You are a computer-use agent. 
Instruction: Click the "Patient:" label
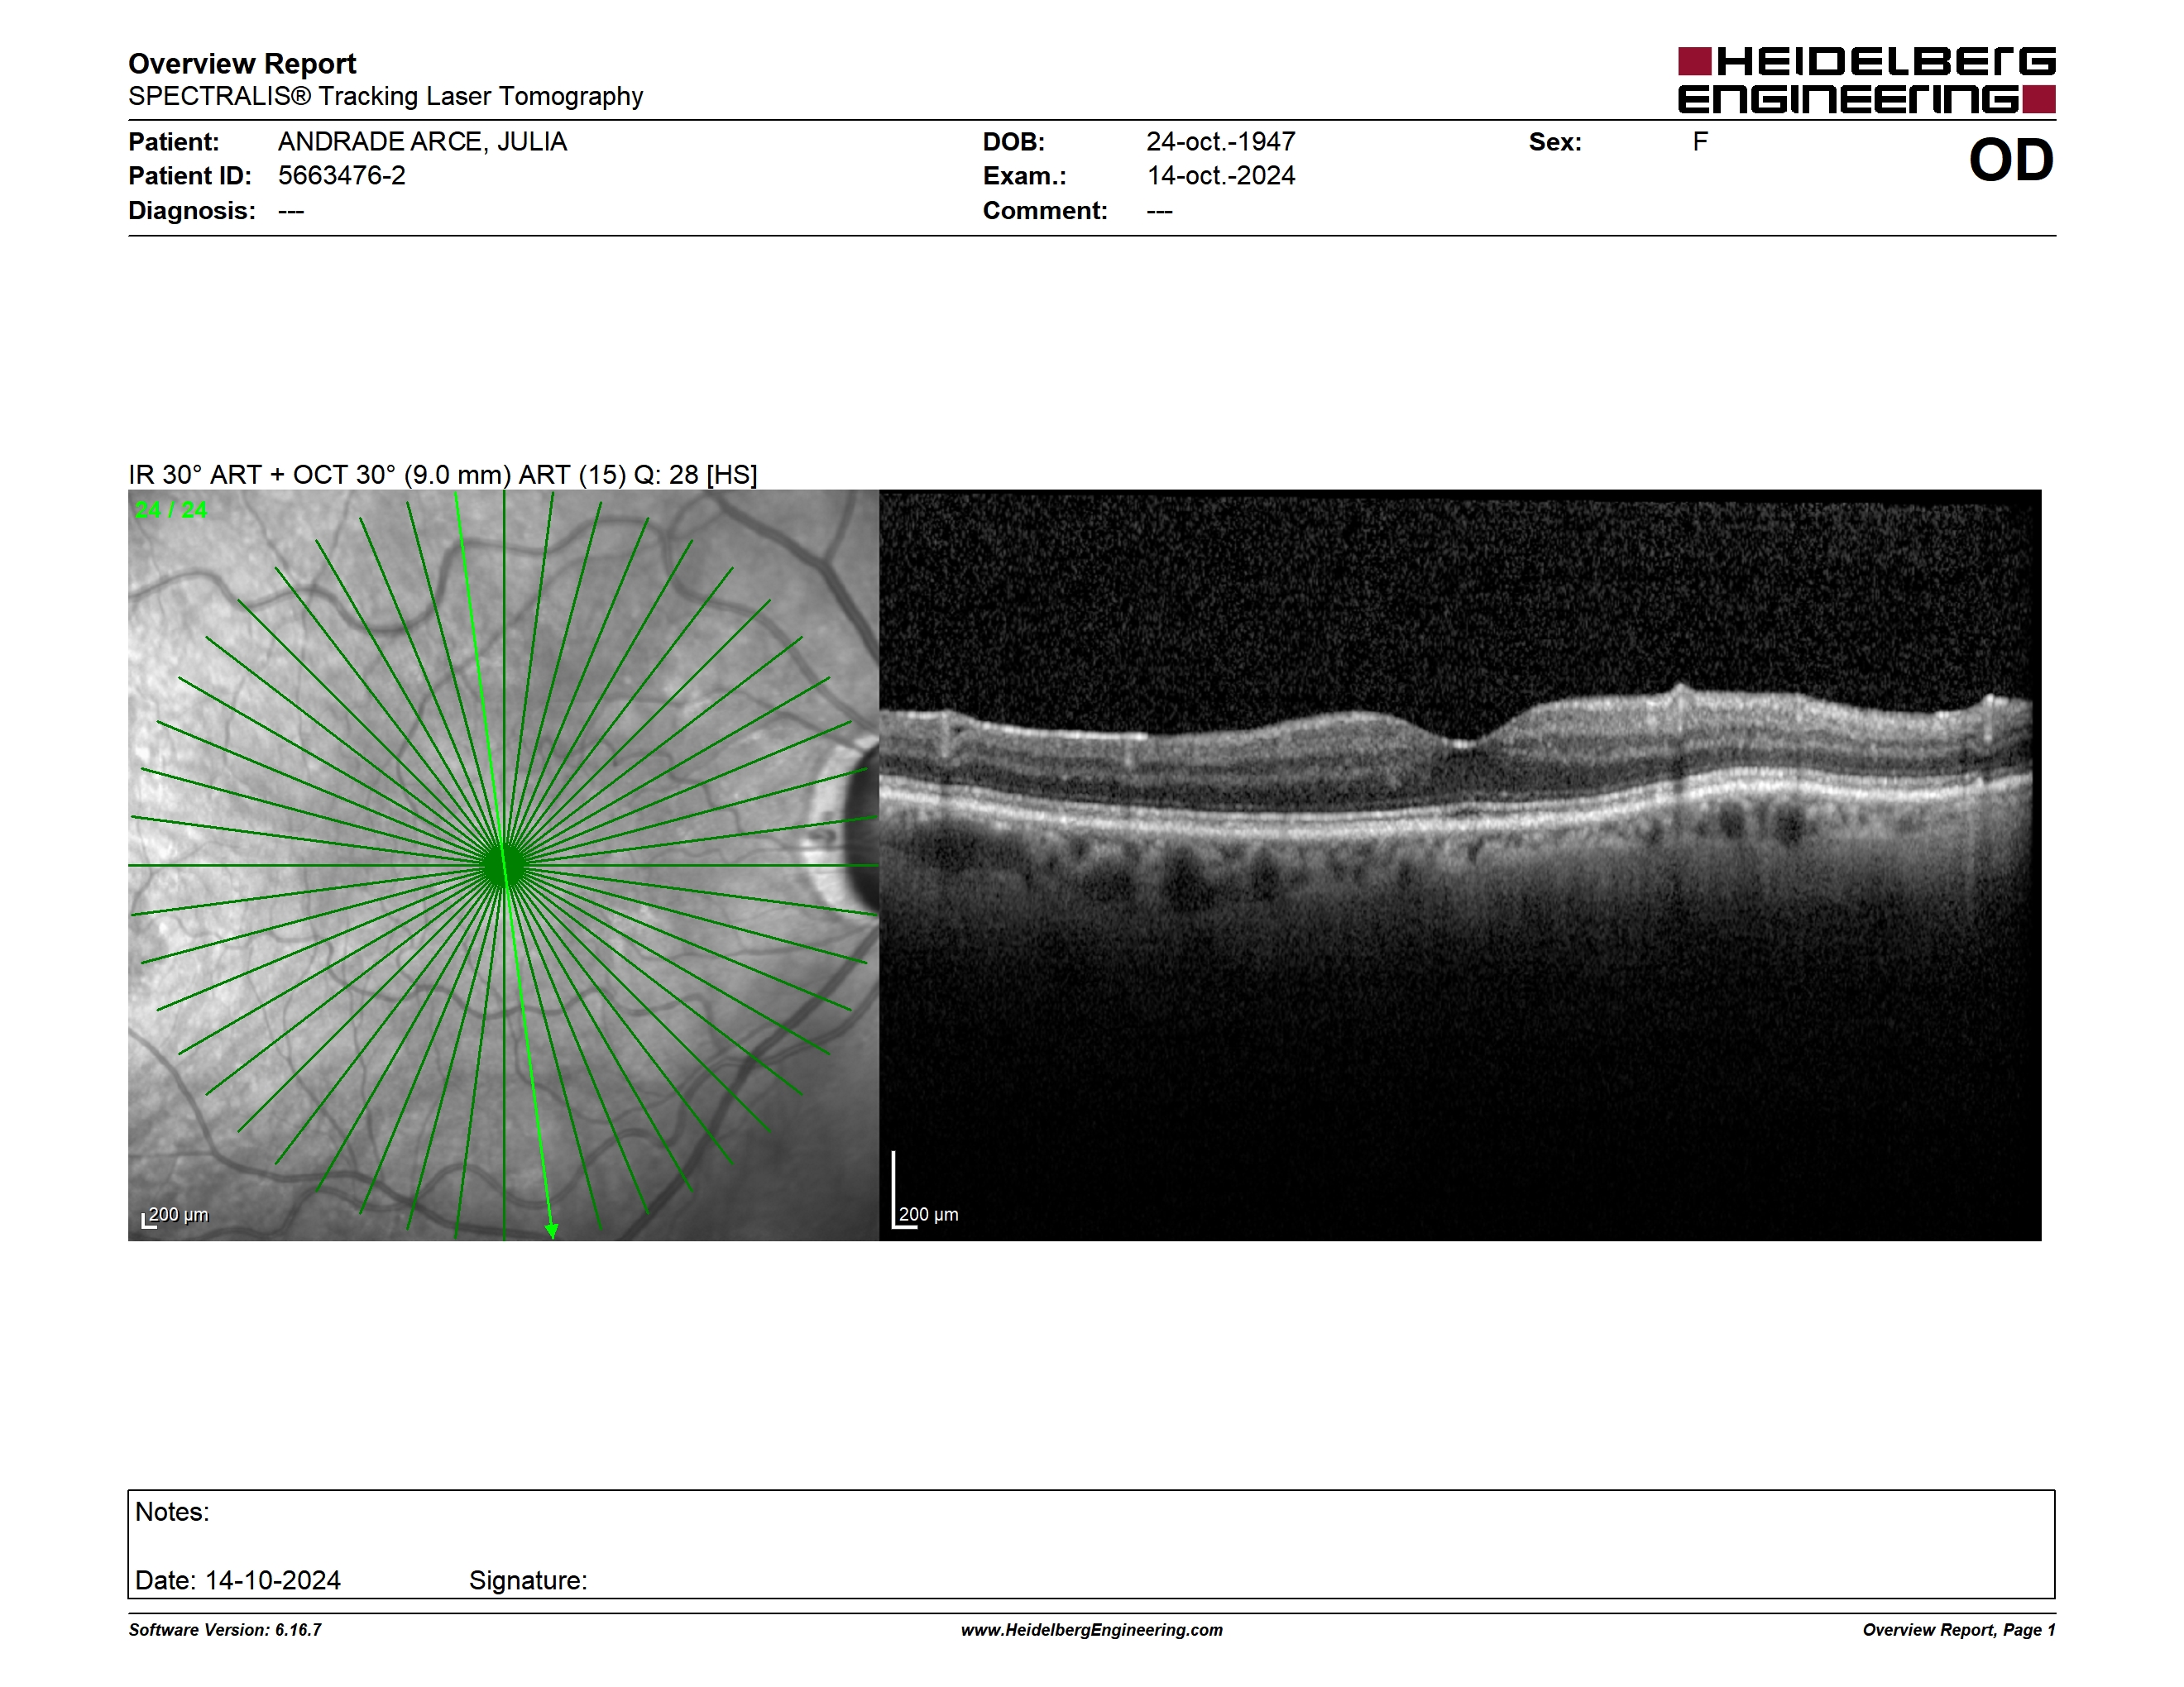coord(174,142)
